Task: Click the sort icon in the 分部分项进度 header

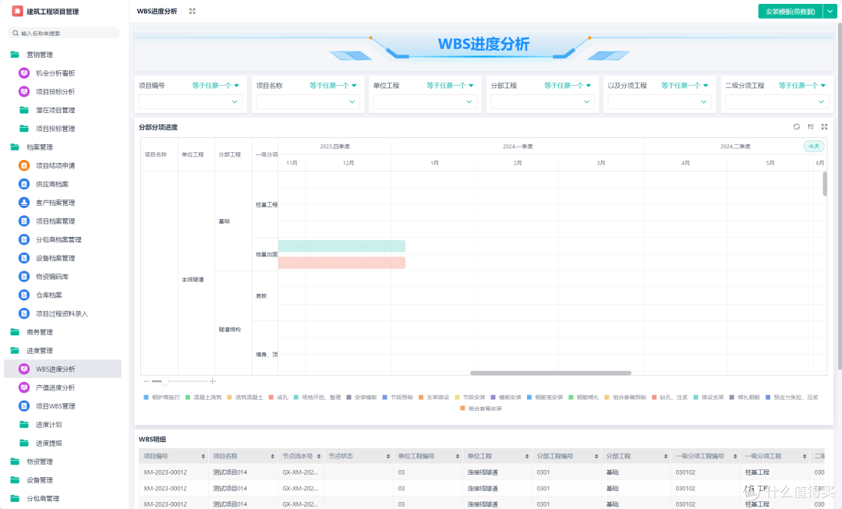Action: pos(810,127)
